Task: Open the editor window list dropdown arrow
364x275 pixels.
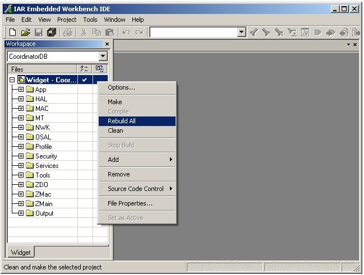Action: tap(348, 44)
